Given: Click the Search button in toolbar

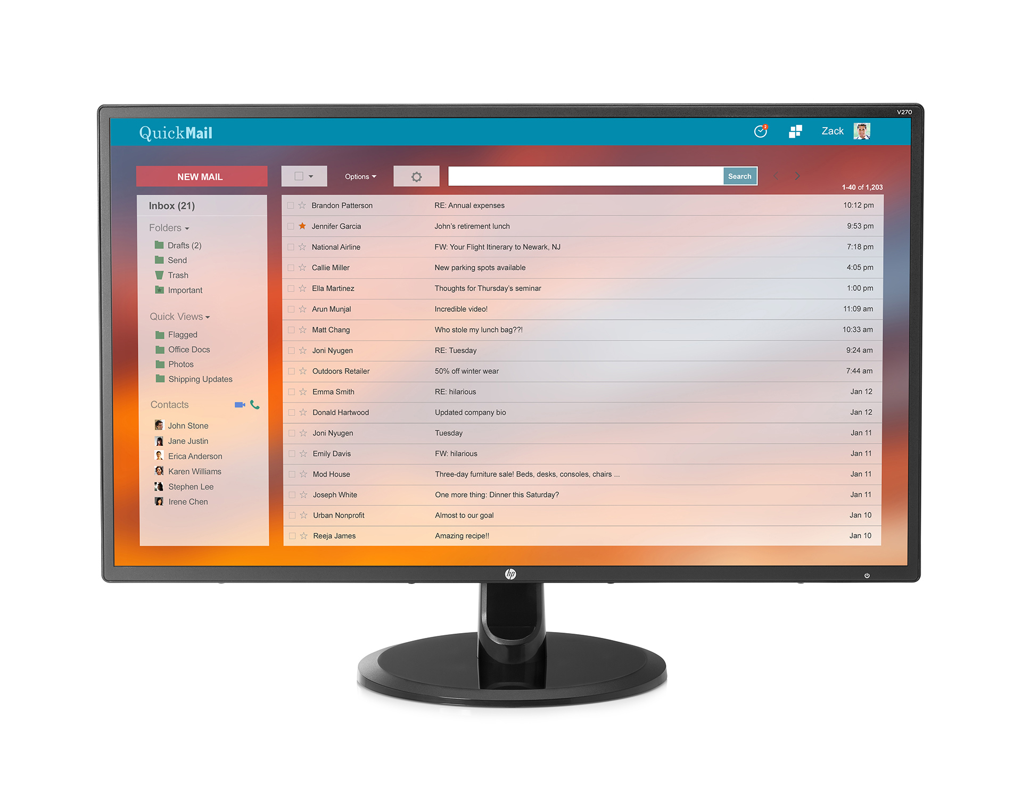Looking at the screenshot, I should pos(739,175).
